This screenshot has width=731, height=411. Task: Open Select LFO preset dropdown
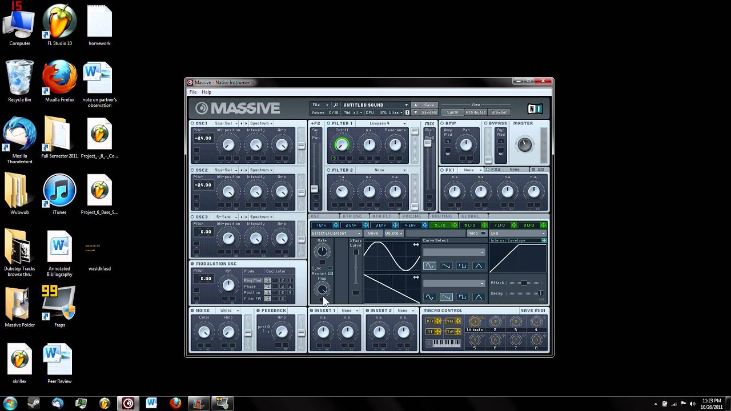coord(336,233)
